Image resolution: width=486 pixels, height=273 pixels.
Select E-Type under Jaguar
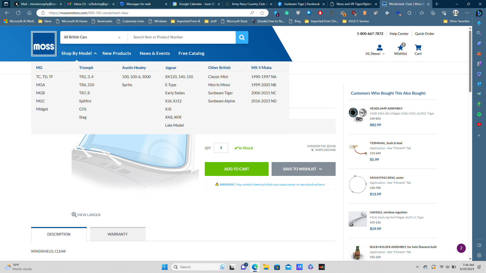pyautogui.click(x=171, y=85)
